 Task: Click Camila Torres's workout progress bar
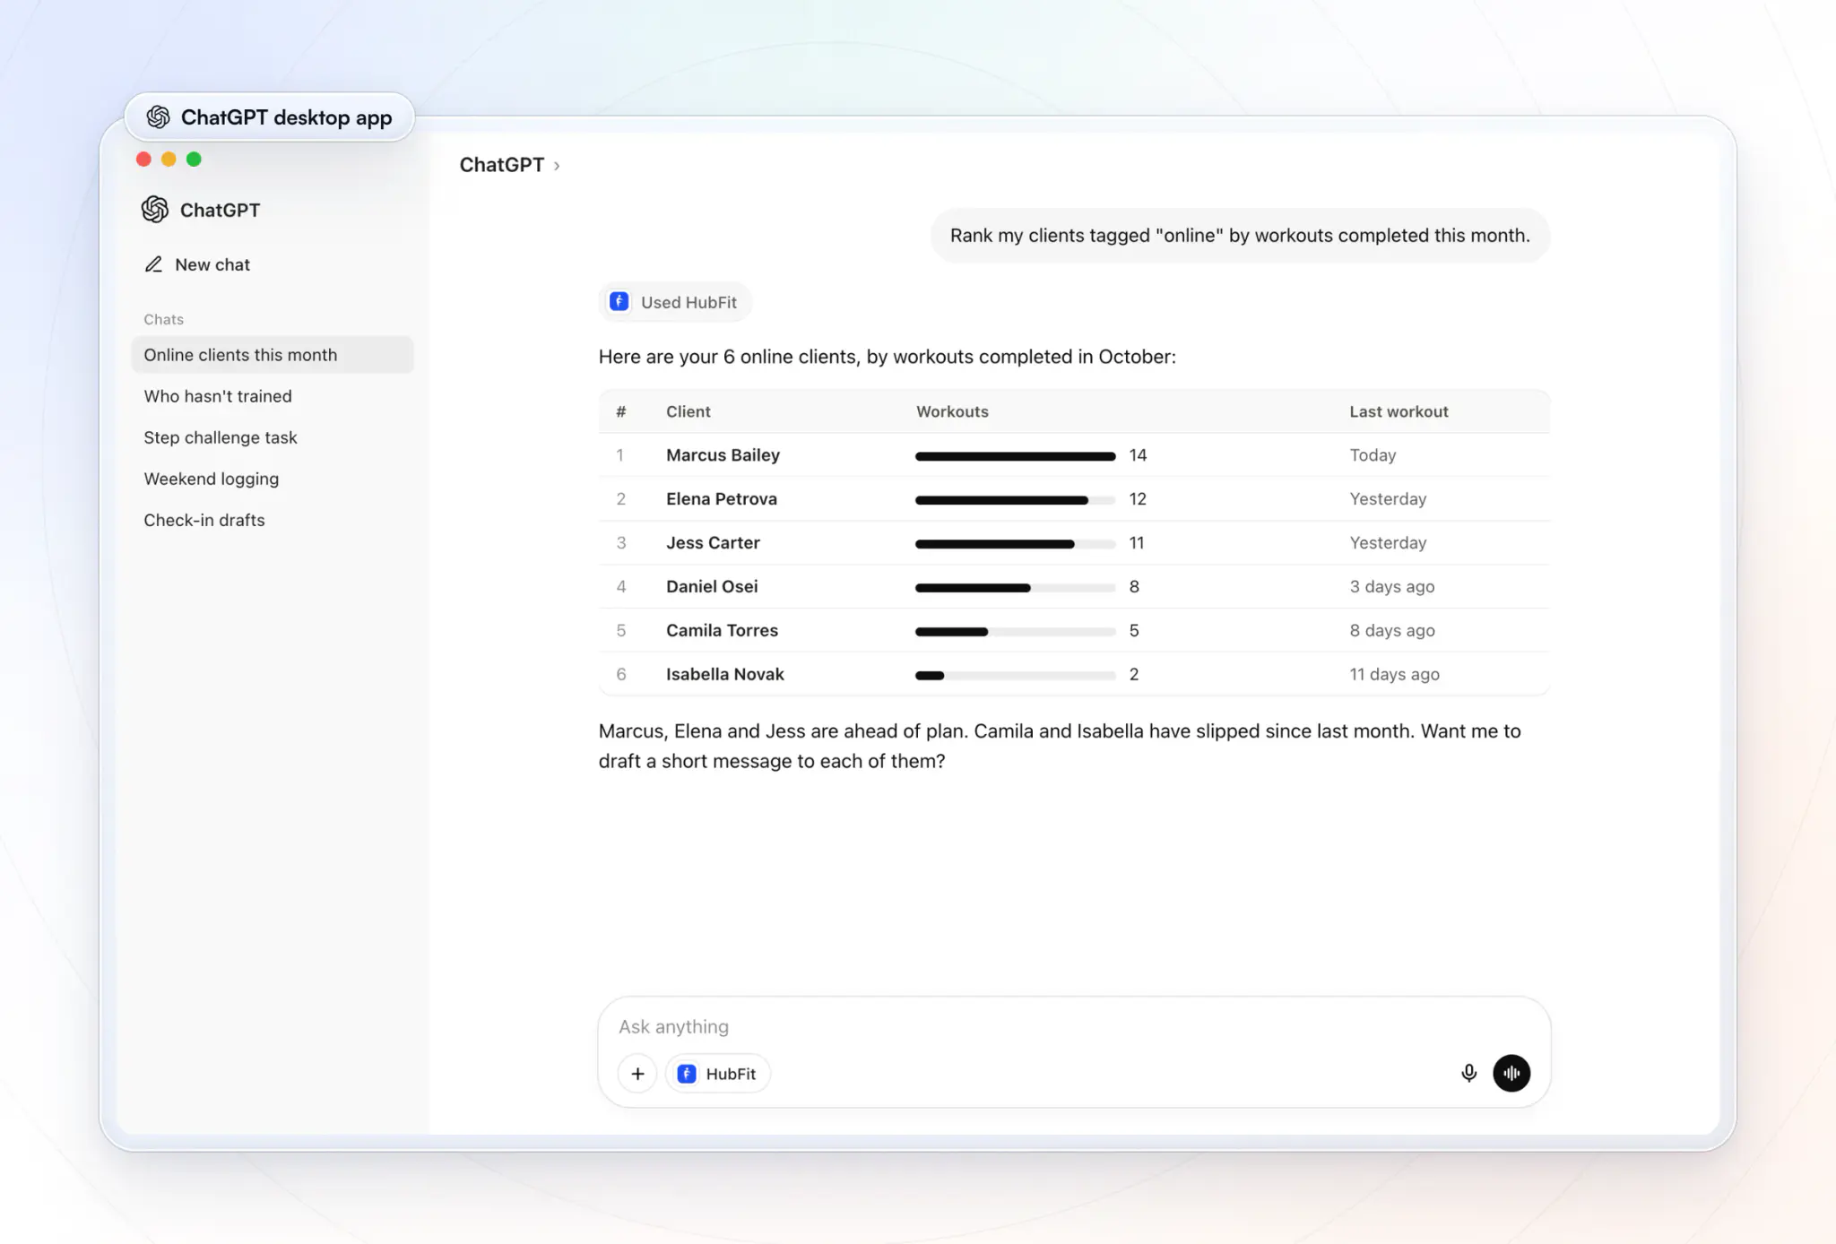point(1015,632)
